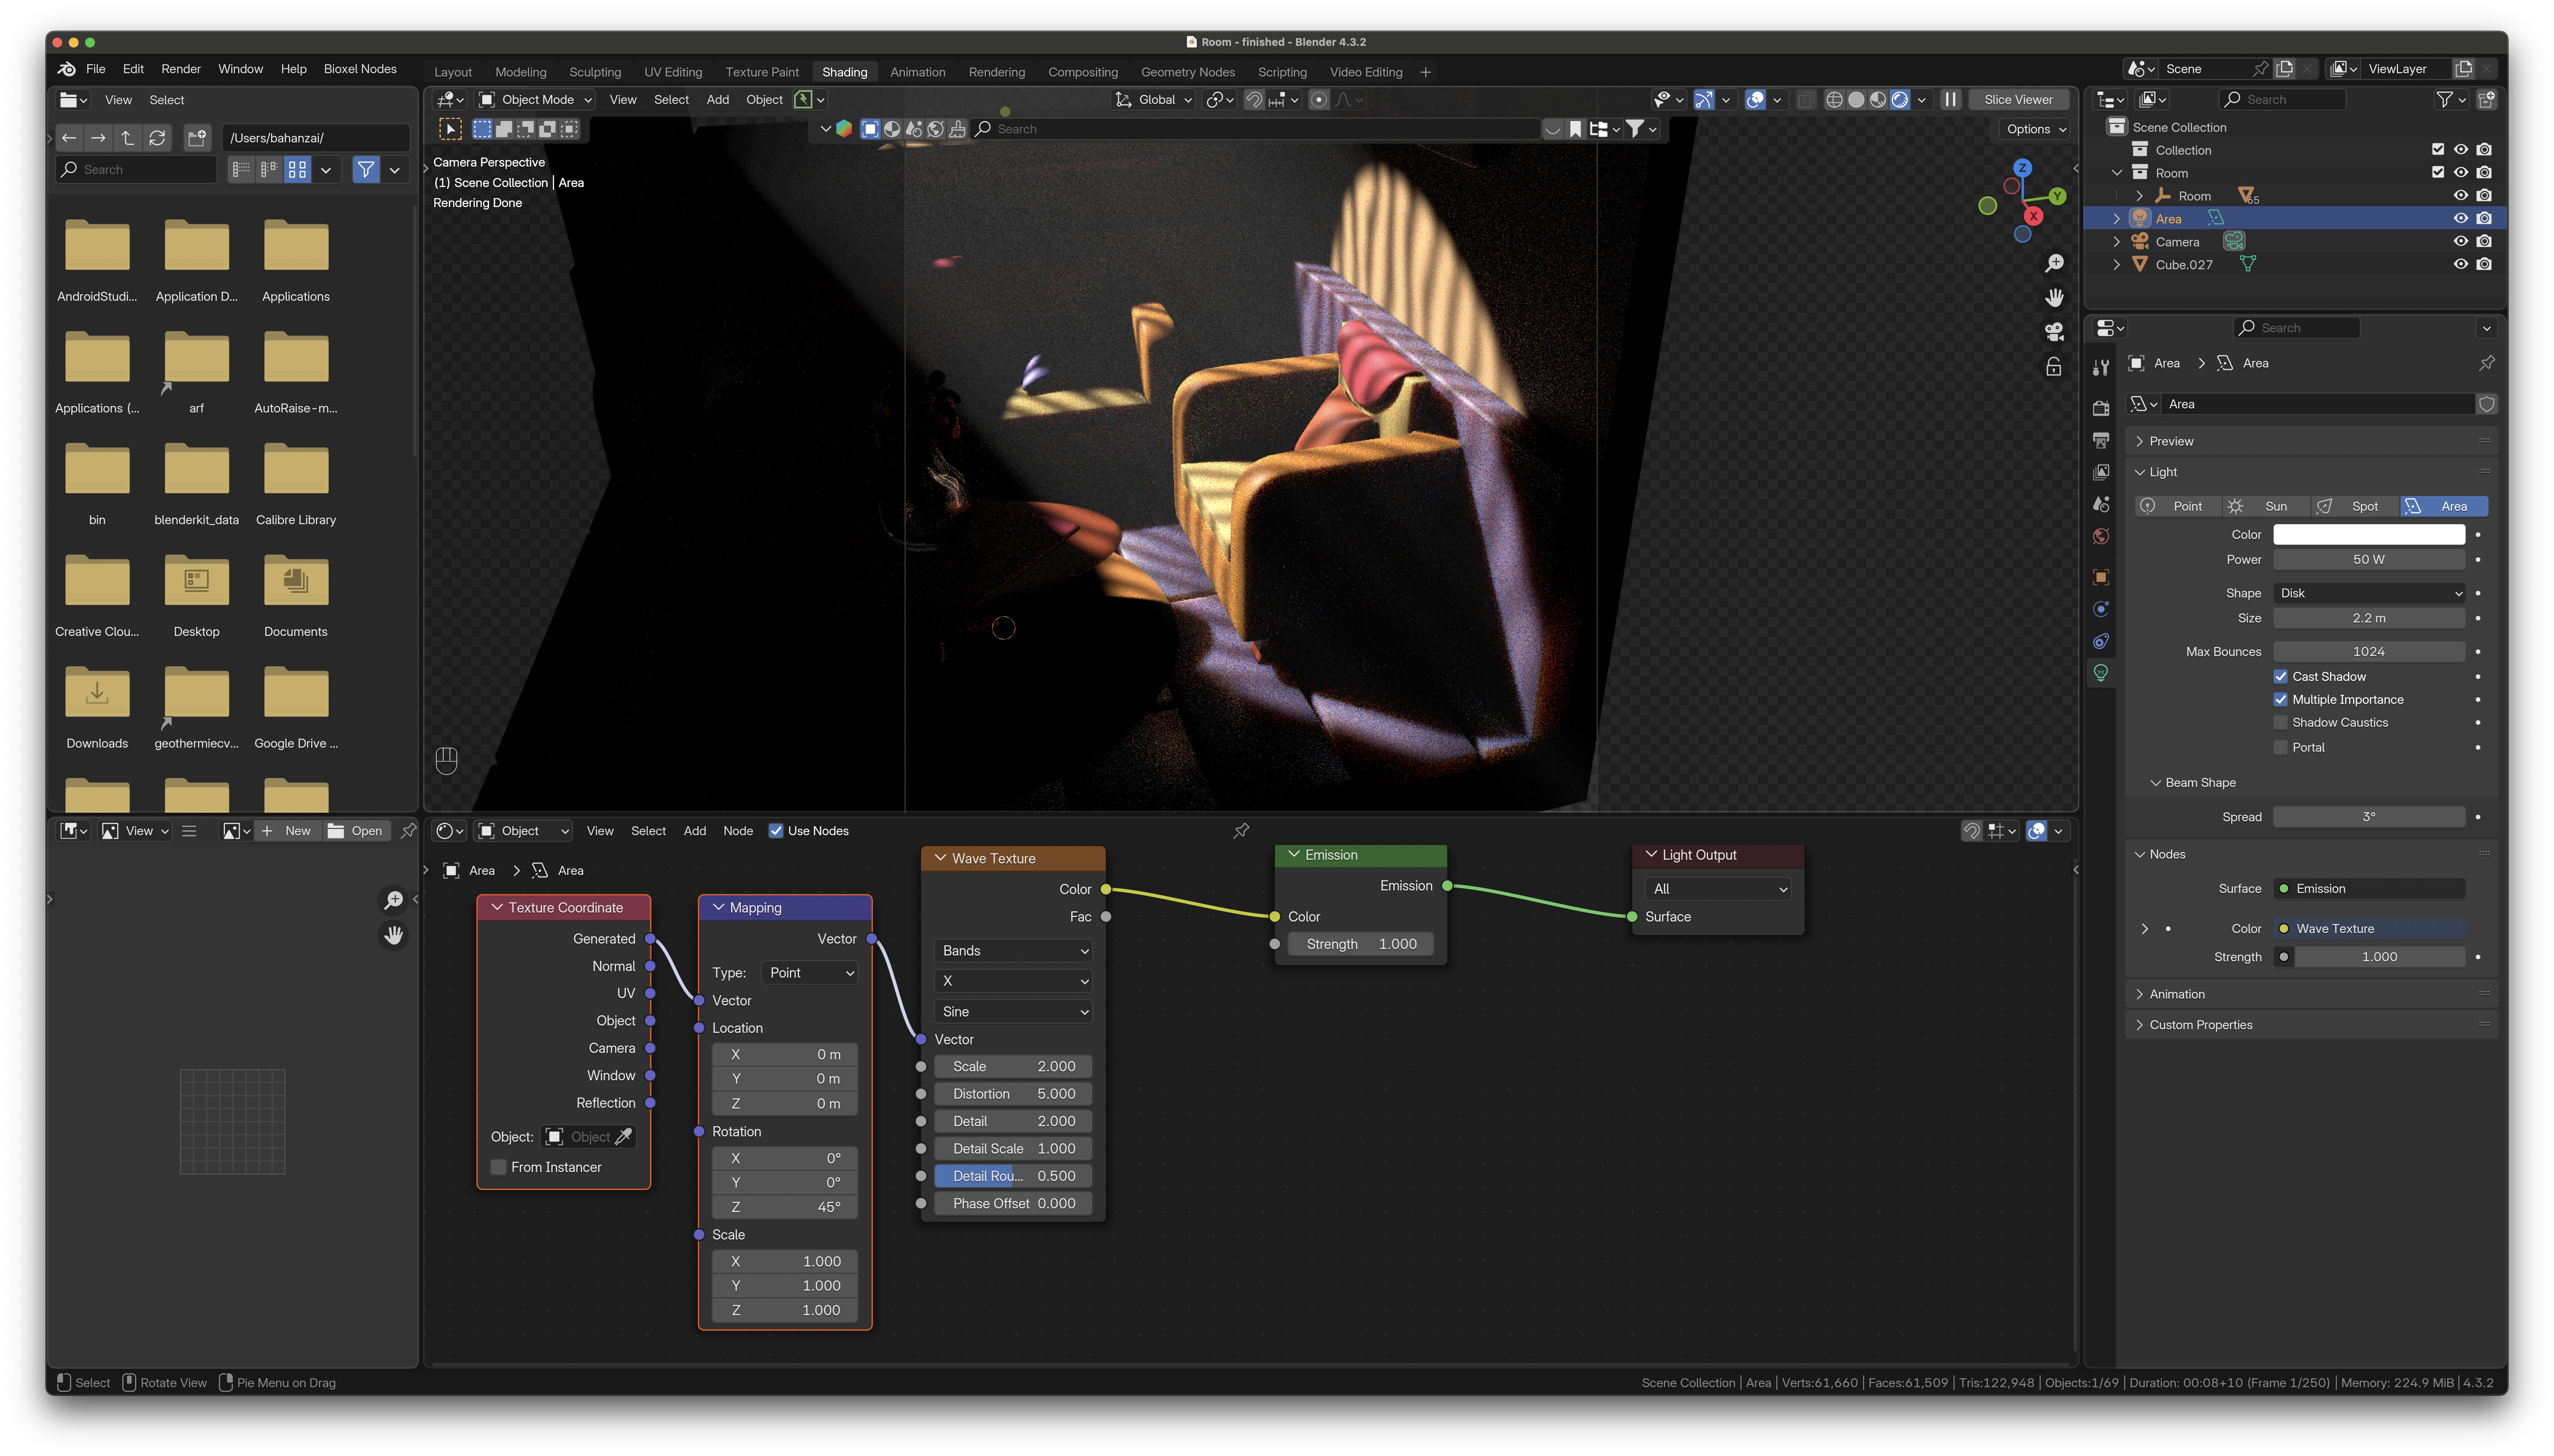Open the Light Output target All dropdown
Screen dimensions: 2554x1456
point(1717,889)
